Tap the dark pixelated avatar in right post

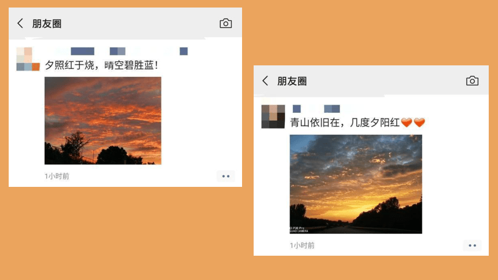pyautogui.click(x=273, y=116)
